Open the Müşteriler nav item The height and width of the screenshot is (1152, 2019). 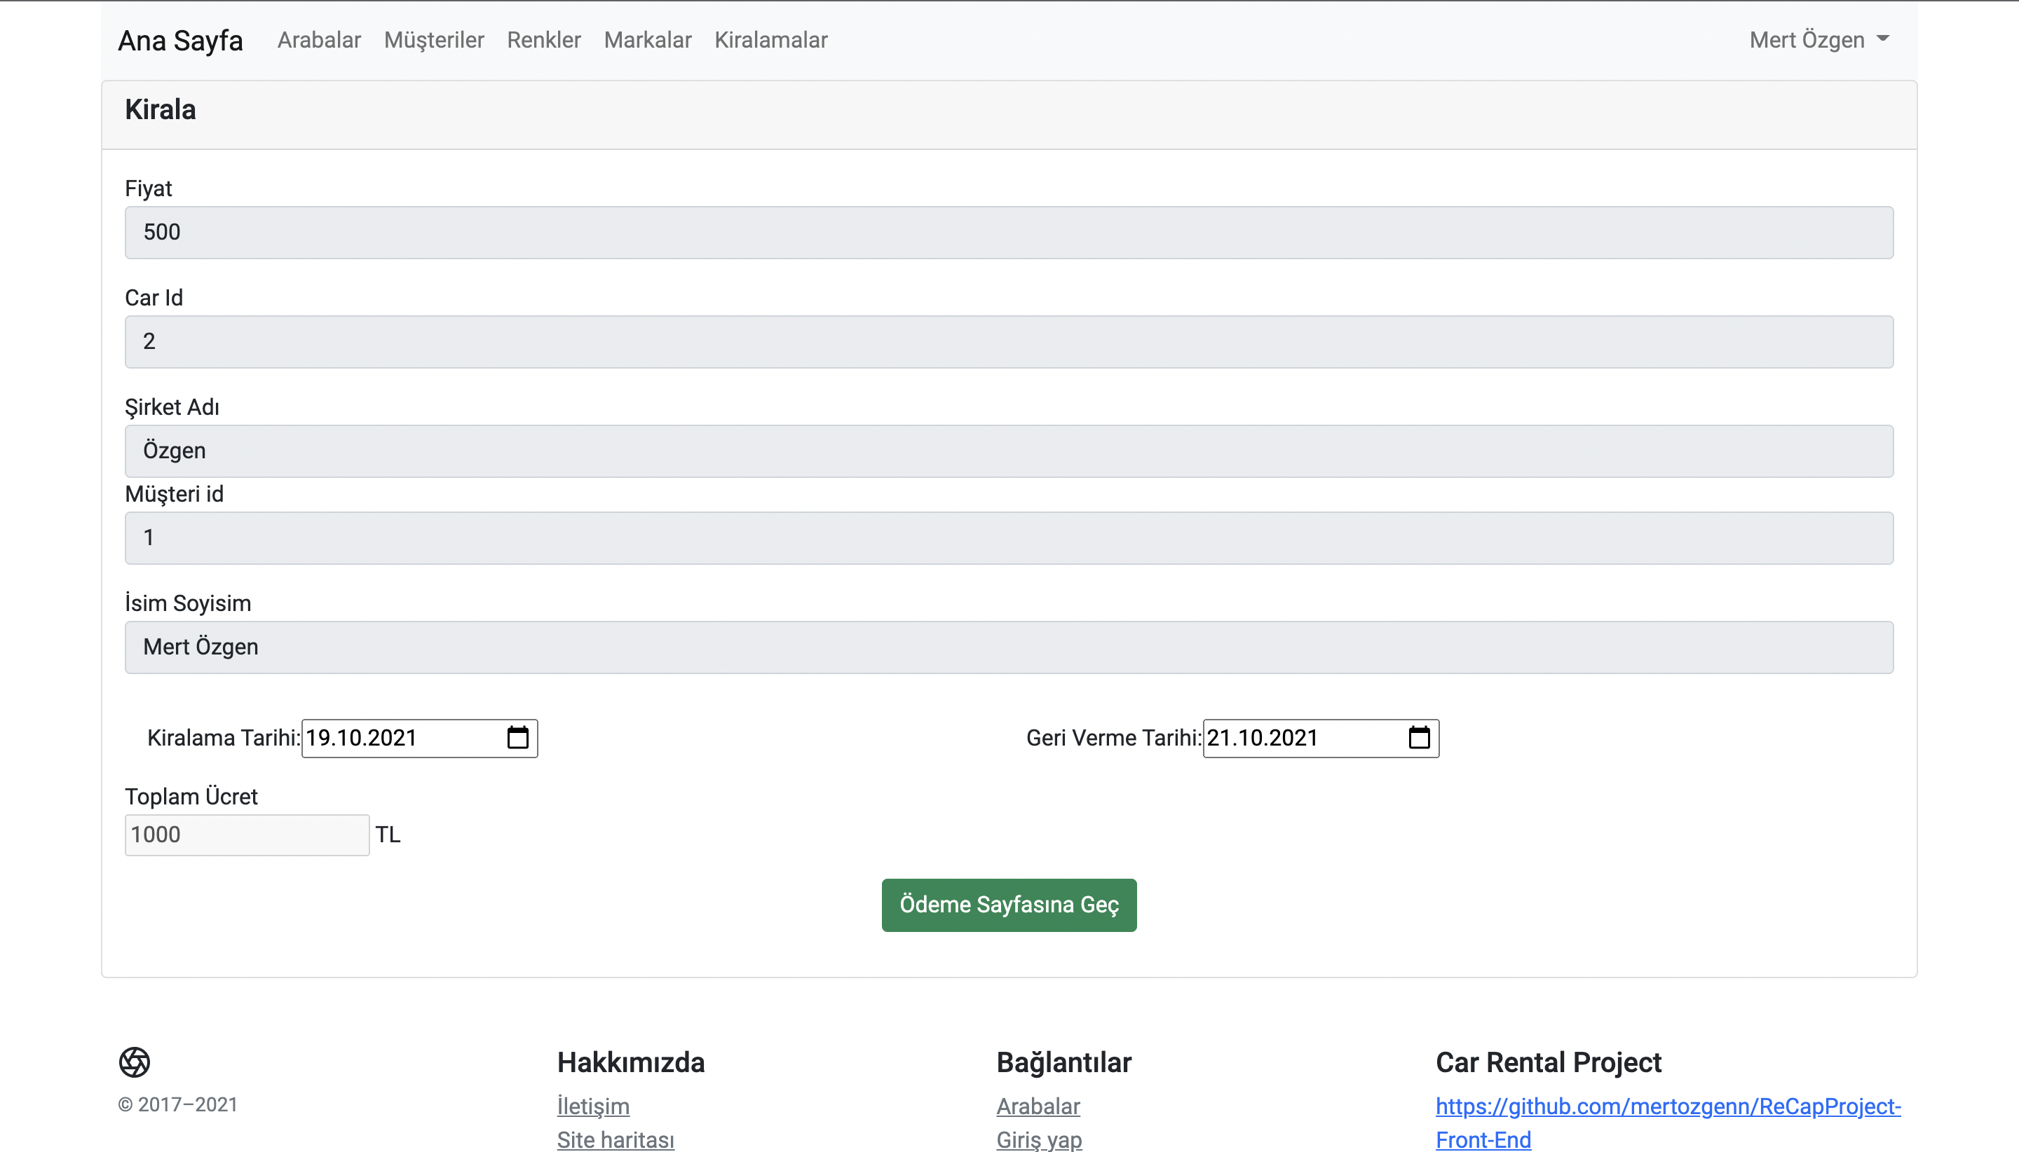[x=434, y=39]
